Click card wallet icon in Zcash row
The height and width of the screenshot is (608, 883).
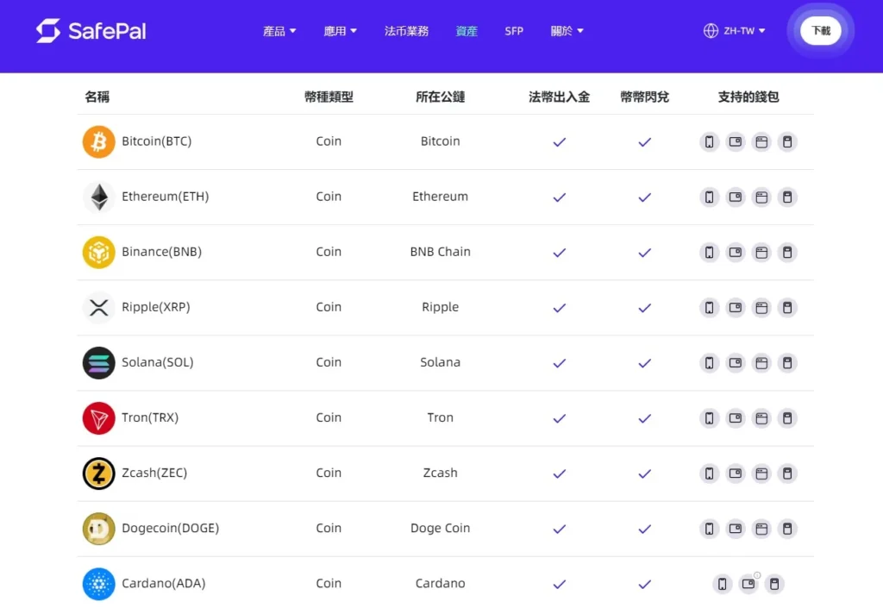pyautogui.click(x=736, y=473)
